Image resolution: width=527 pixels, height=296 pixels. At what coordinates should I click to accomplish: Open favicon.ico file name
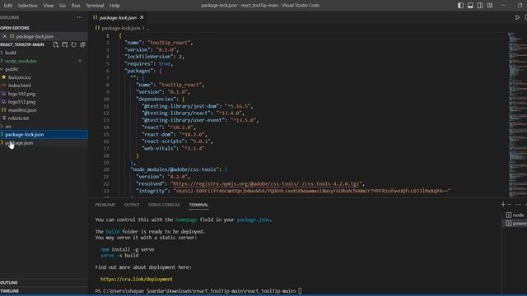coord(19,77)
